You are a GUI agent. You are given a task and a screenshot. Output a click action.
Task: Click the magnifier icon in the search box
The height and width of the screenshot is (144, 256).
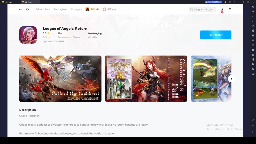tap(192, 9)
